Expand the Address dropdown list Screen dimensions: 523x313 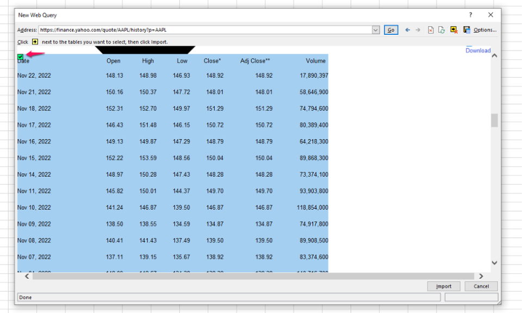(x=376, y=30)
